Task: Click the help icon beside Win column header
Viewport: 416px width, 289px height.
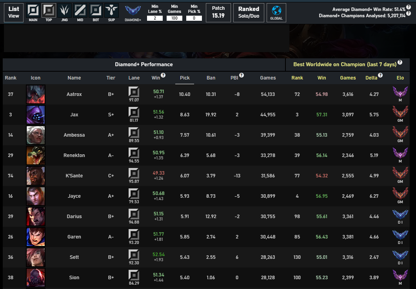Action: [x=163, y=75]
